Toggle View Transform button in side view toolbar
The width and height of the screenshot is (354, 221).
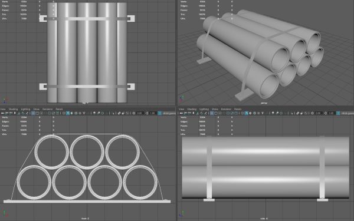point(338,113)
